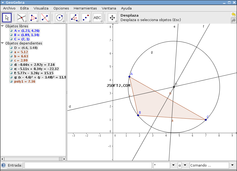
Task: Select row f: 5.77x - 3.26y = 15.15
Action: click(x=34, y=73)
